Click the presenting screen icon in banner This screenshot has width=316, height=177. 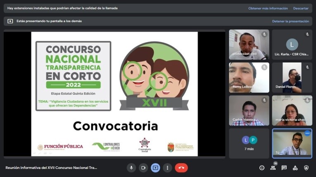coord(10,21)
